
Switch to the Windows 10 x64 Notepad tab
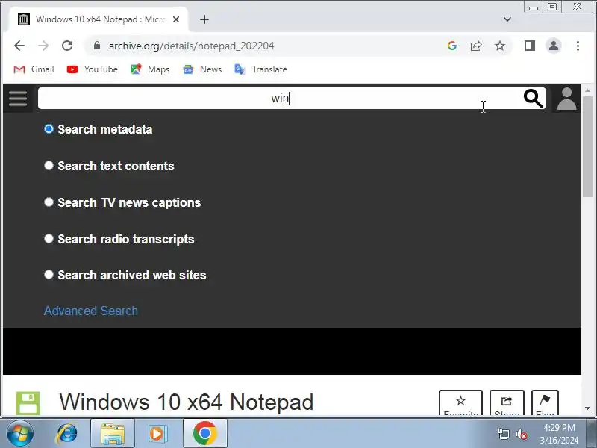click(98, 19)
